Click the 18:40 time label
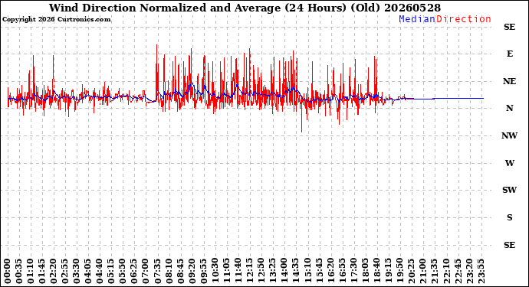The width and height of the screenshot is (529, 287). (x=376, y=271)
